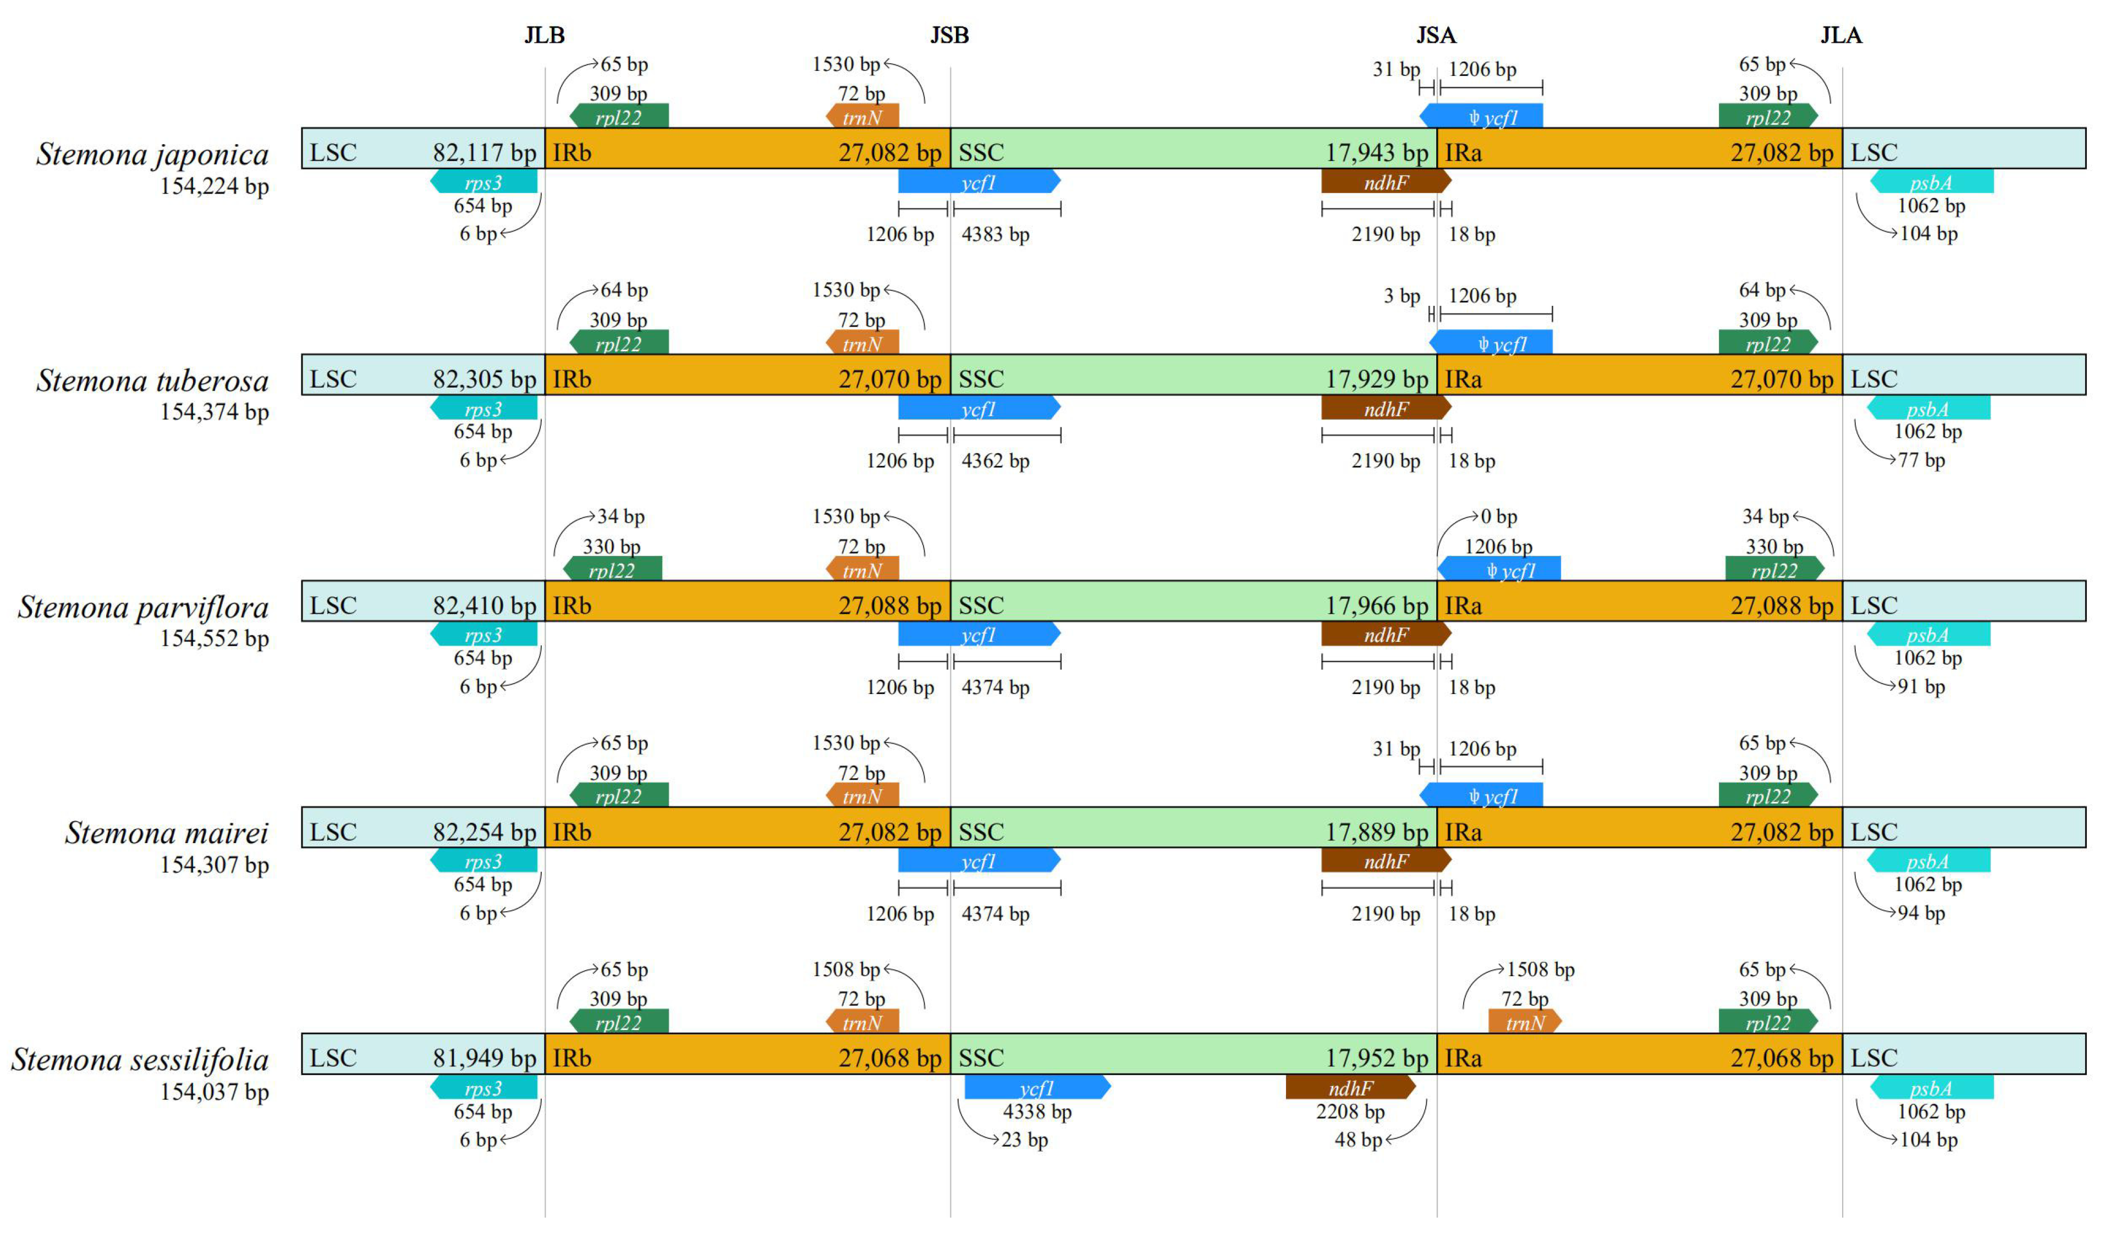
Task: Click the 23 bp ycf1 distance label
Action: point(1024,1140)
